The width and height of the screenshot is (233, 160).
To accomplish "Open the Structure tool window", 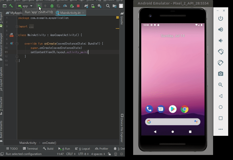I will point(1,106).
